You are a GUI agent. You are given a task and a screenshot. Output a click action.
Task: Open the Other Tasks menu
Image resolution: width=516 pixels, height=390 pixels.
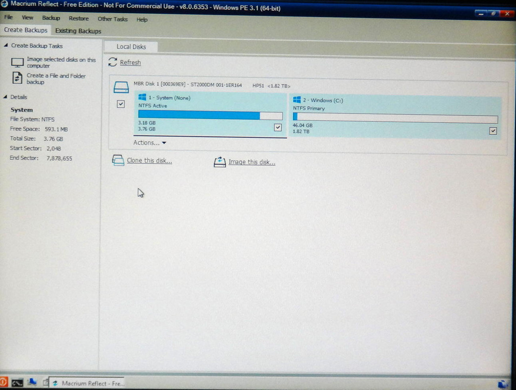tap(113, 19)
